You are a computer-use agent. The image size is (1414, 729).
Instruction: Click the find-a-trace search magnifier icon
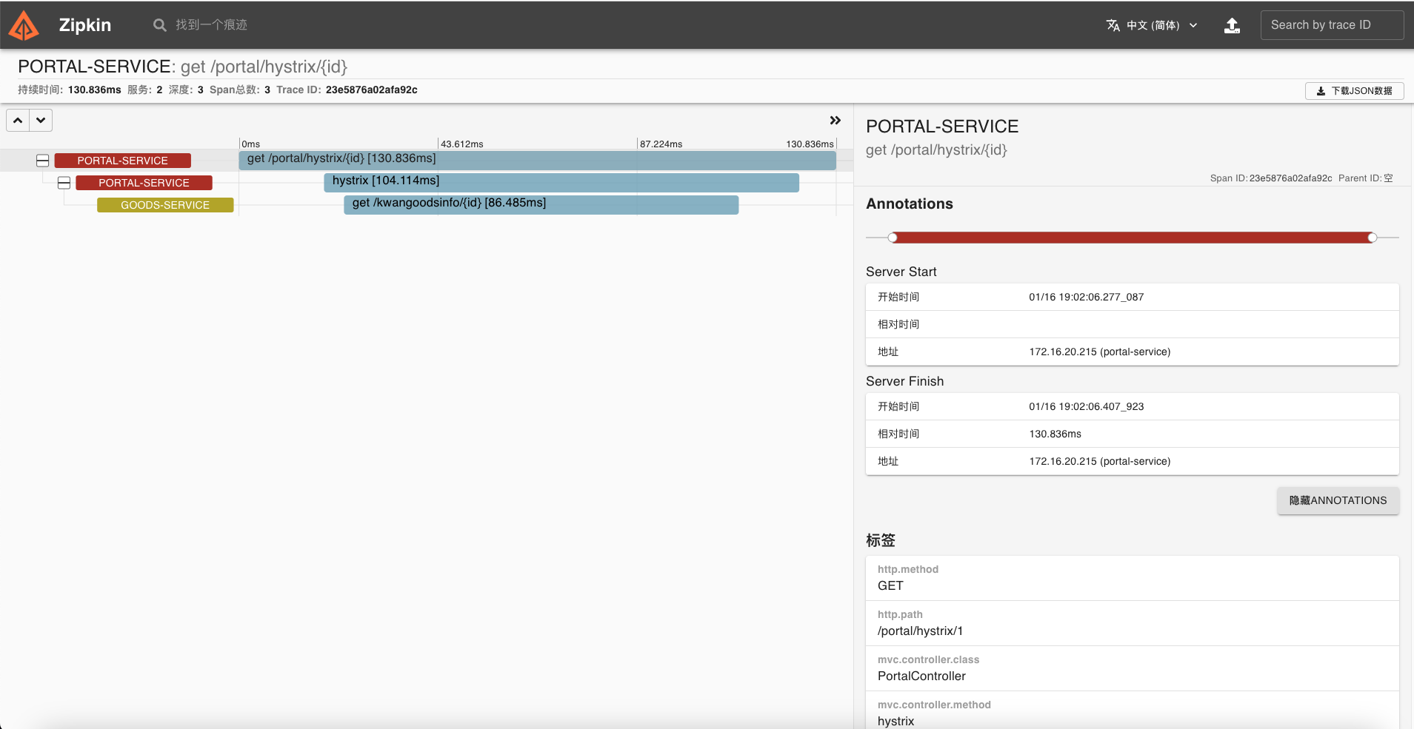pyautogui.click(x=159, y=25)
